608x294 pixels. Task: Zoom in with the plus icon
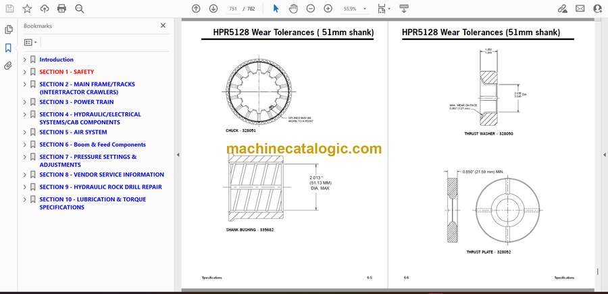(328, 9)
